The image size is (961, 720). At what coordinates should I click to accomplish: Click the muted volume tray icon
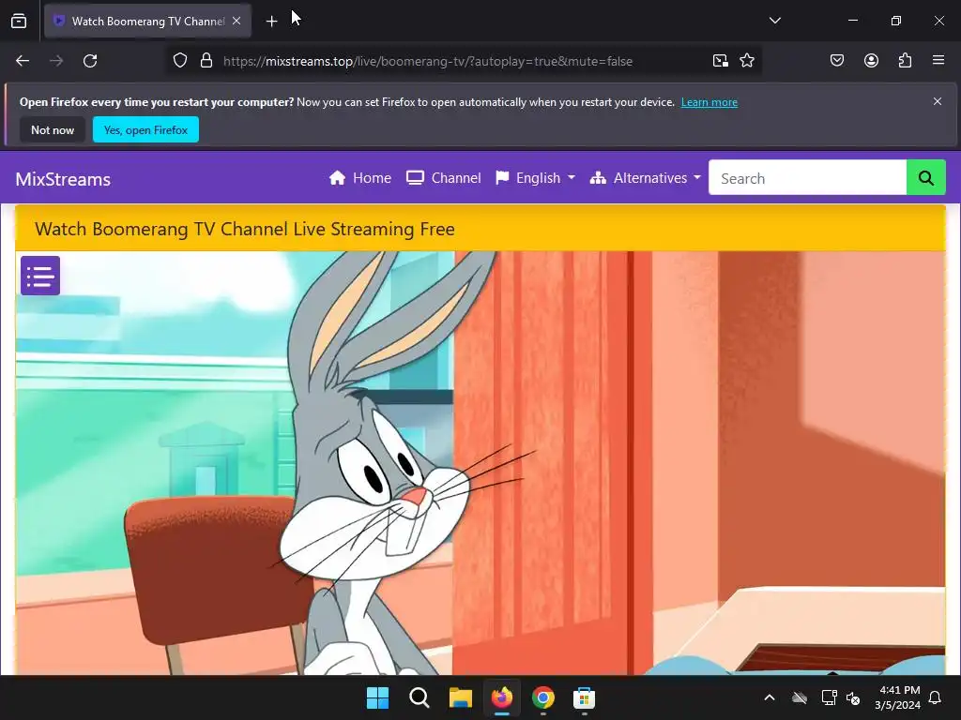click(853, 697)
